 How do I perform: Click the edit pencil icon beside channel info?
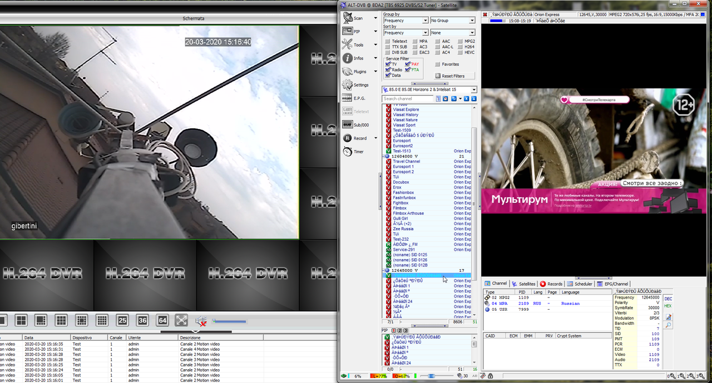point(668,316)
